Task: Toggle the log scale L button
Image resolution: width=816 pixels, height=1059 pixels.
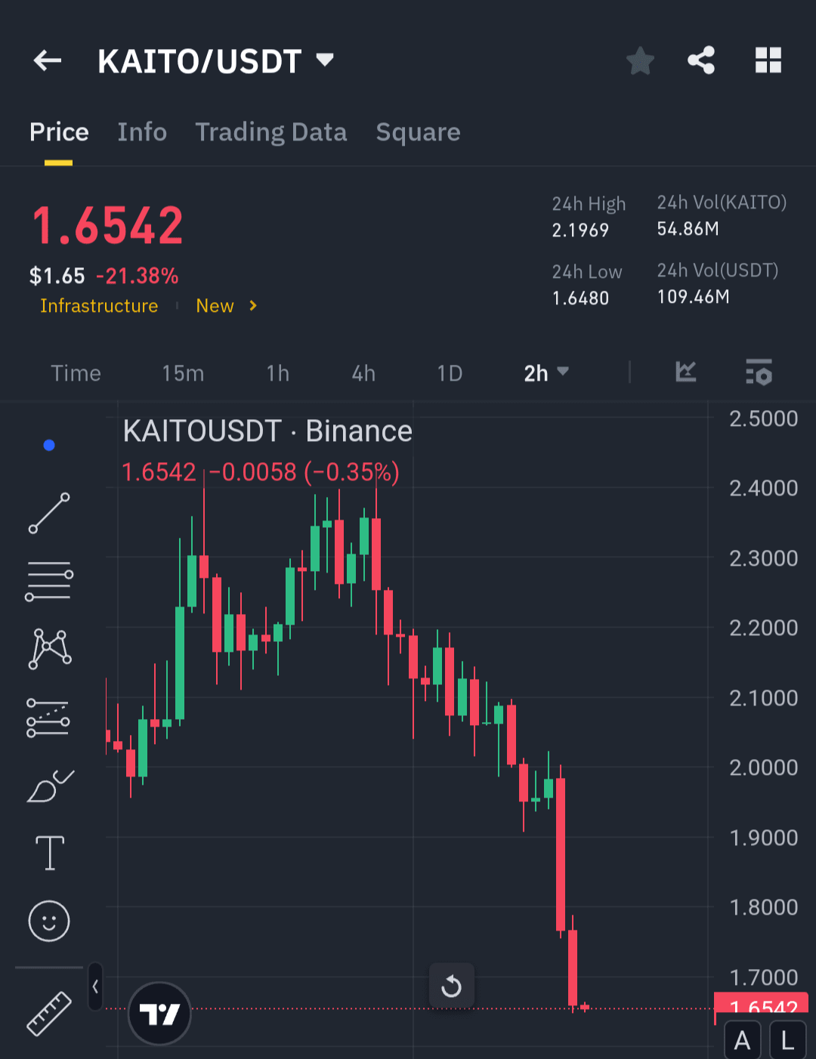Action: point(787,1040)
